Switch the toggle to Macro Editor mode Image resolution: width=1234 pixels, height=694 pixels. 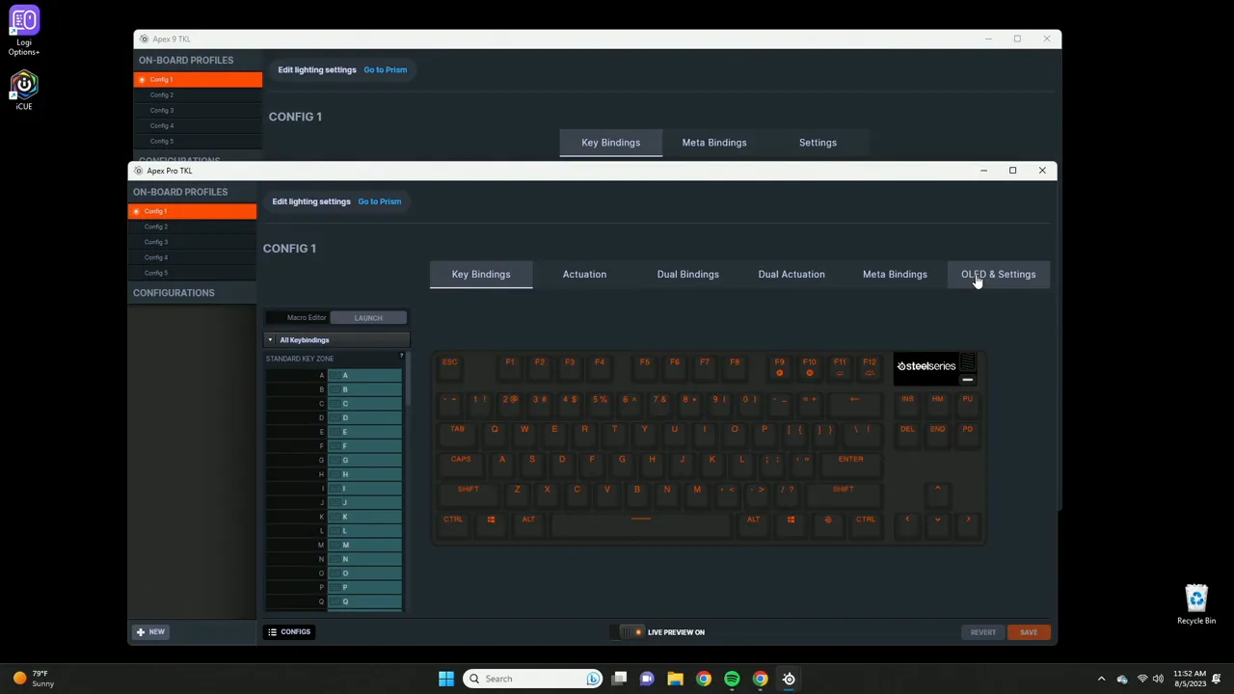(307, 317)
